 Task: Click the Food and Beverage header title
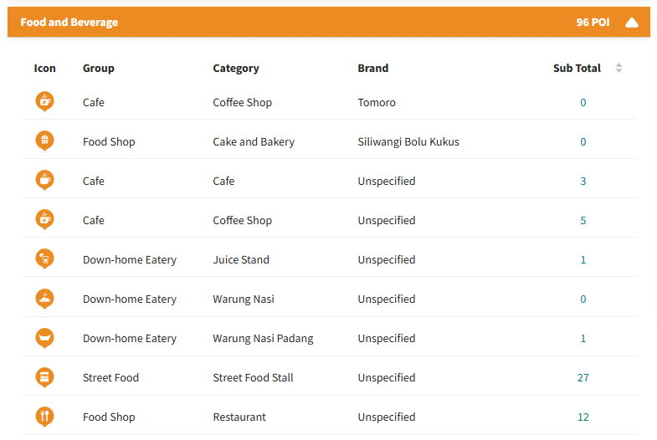69,23
